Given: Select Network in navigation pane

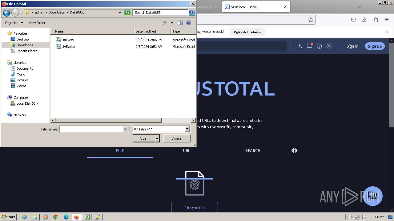Looking at the screenshot, I should pos(20,115).
